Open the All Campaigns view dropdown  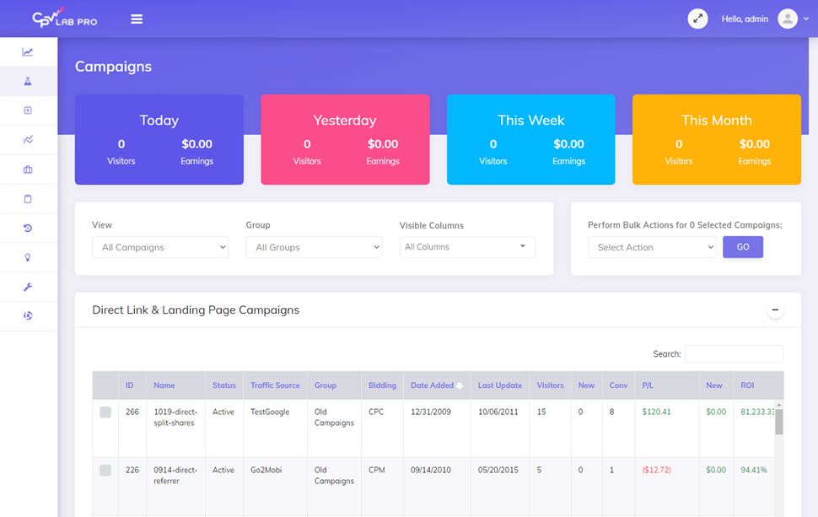coord(159,247)
